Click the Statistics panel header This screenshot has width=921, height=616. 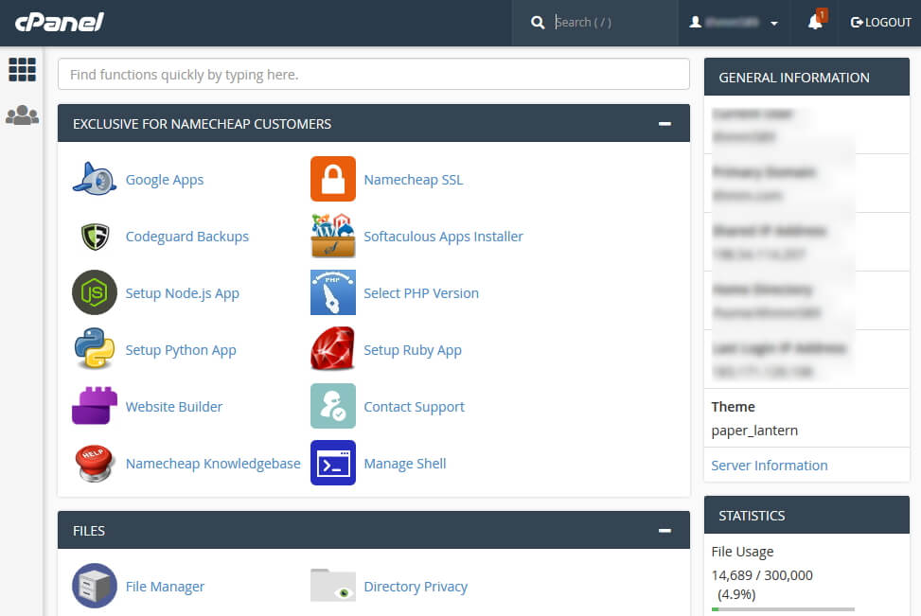click(807, 515)
